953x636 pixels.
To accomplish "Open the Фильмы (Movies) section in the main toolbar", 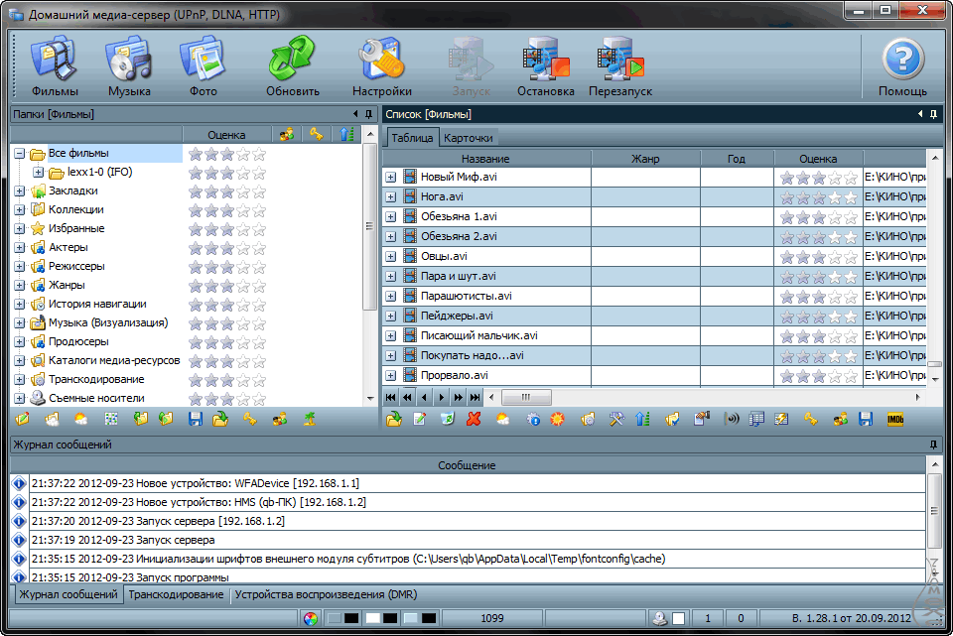I will [54, 66].
